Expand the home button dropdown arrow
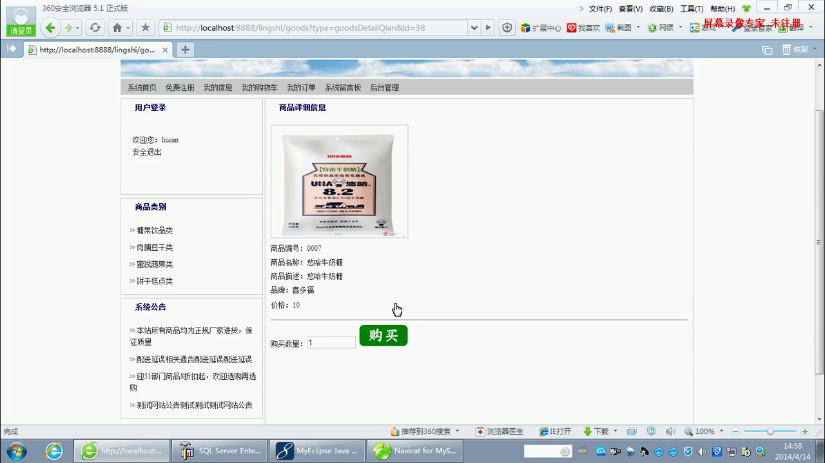Image resolution: width=825 pixels, height=463 pixels. pyautogui.click(x=128, y=28)
